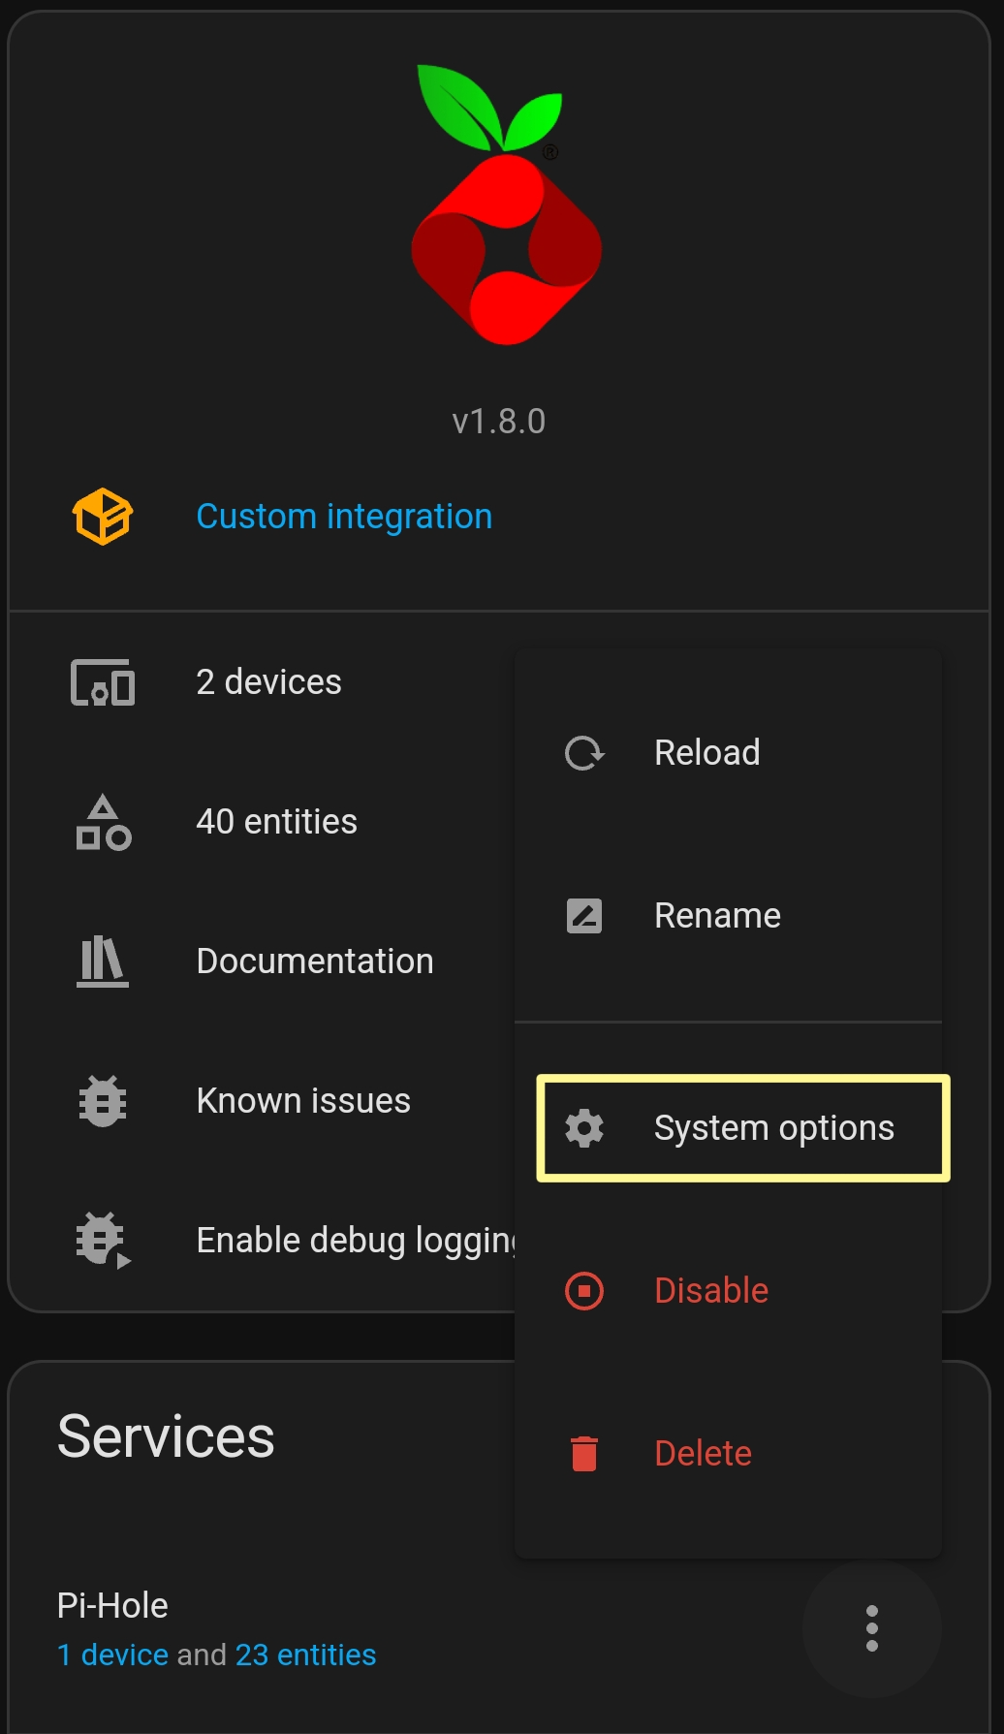Select Delete from the menu

point(728,1454)
